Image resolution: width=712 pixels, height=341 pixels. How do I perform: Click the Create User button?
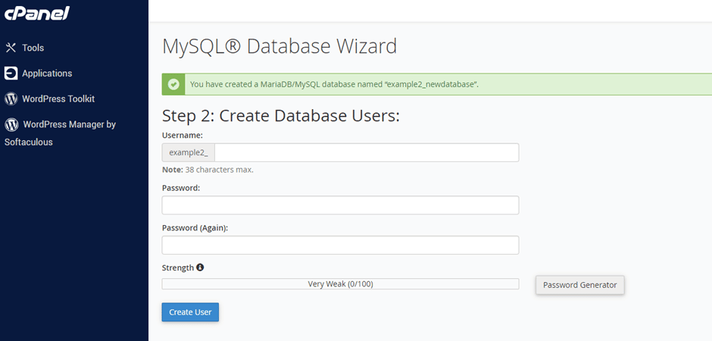click(x=190, y=312)
